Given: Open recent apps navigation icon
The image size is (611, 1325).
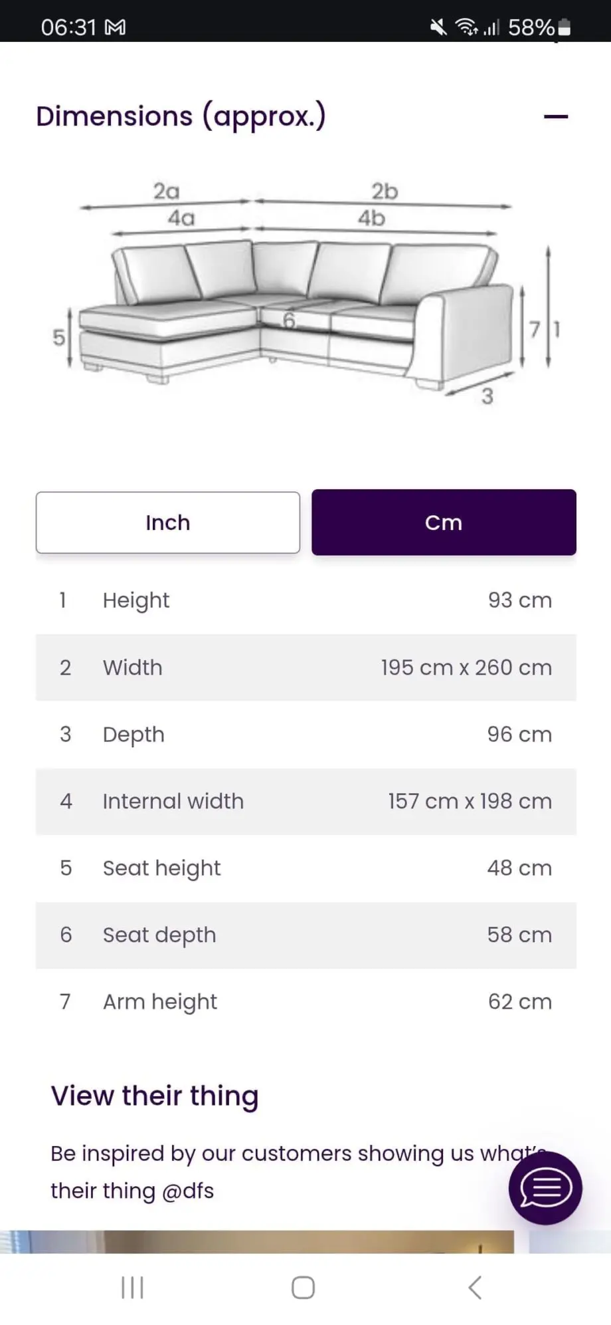Looking at the screenshot, I should point(132,1287).
